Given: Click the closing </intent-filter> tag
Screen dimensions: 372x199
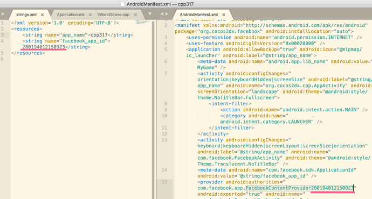Looking at the screenshot, I should [x=231, y=128].
